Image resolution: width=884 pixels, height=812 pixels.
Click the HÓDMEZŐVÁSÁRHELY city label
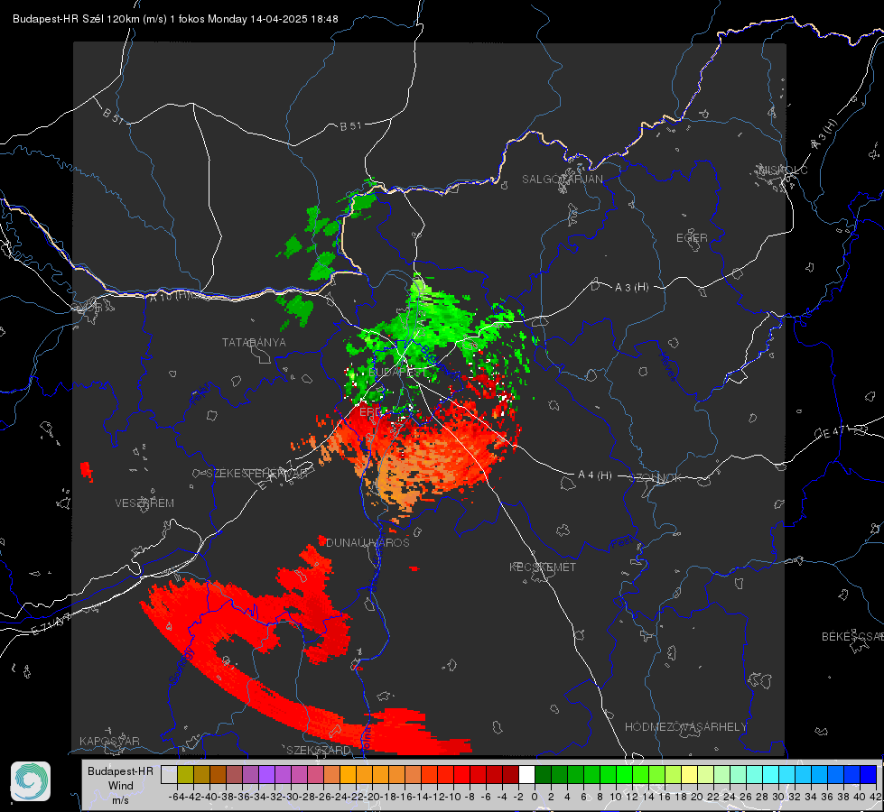point(685,727)
